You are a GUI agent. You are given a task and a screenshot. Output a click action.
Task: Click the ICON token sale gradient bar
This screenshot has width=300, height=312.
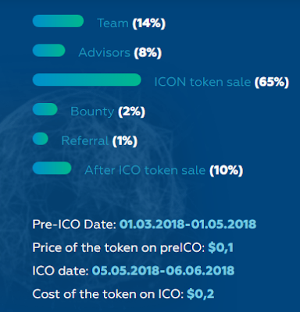(87, 80)
